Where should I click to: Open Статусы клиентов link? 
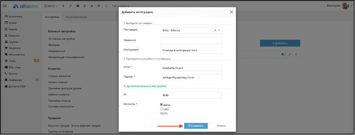59,76
